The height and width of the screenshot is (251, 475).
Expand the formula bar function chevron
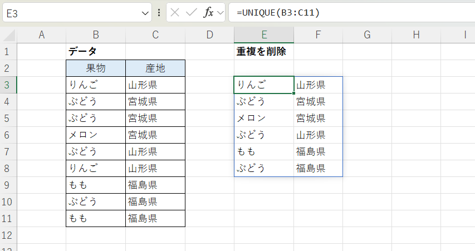tap(221, 13)
